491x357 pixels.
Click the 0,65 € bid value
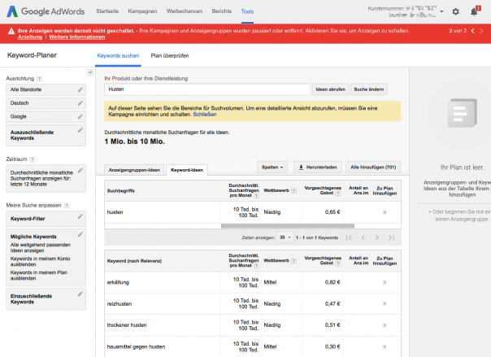tap(332, 212)
